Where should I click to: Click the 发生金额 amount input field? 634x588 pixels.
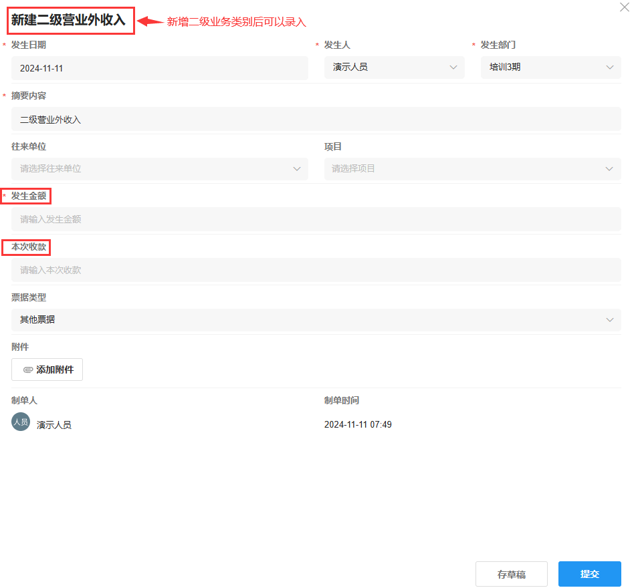(316, 218)
